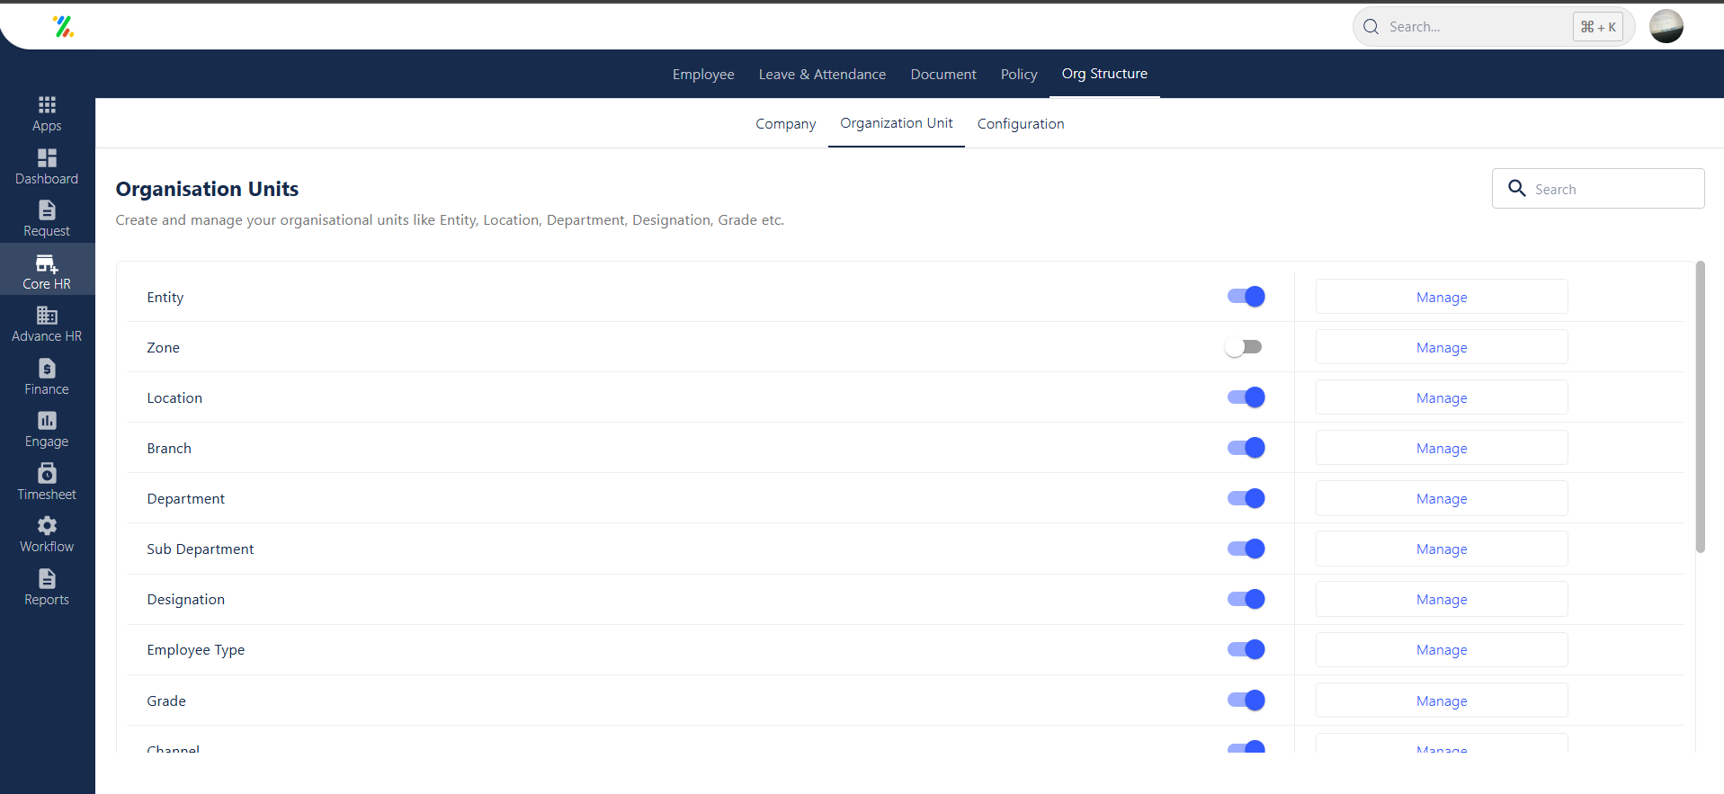
Task: Open Leave & Attendance tab
Action: [x=822, y=75]
